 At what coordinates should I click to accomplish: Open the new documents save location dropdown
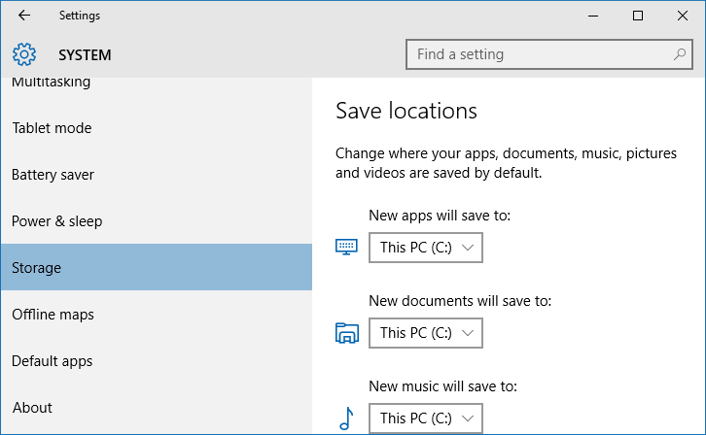pos(426,333)
